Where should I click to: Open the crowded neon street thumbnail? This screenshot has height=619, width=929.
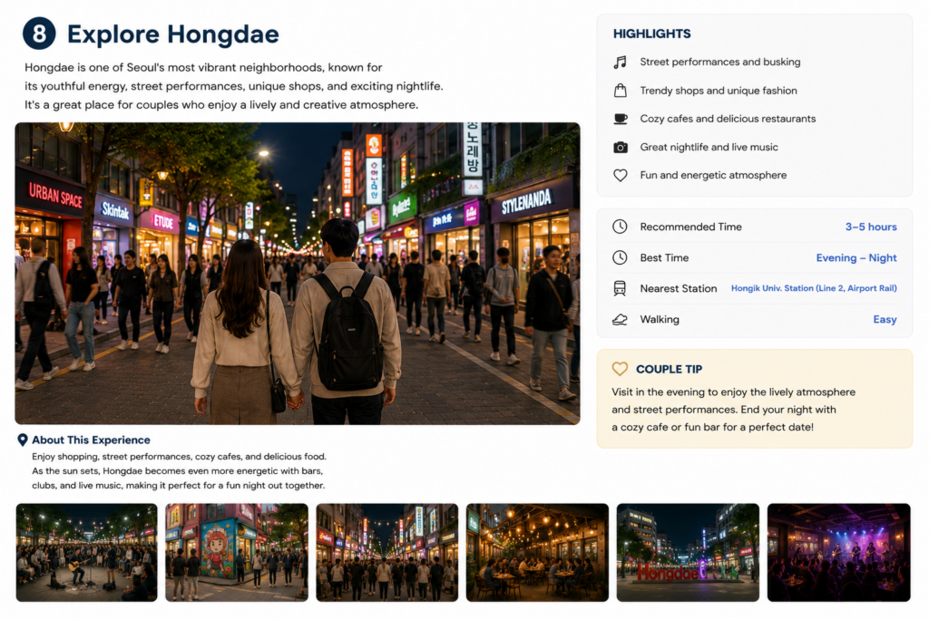[x=386, y=553]
